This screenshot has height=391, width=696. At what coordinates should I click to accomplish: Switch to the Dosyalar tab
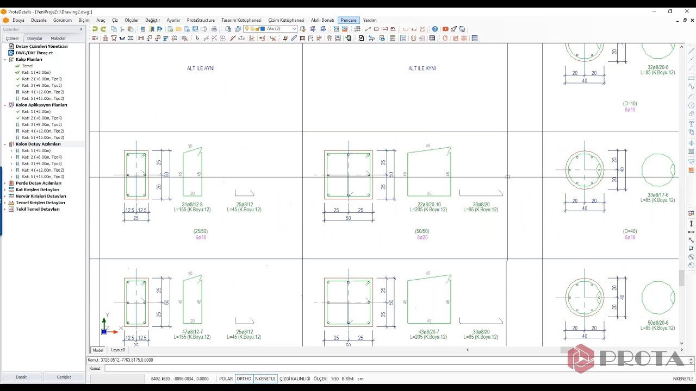point(35,39)
